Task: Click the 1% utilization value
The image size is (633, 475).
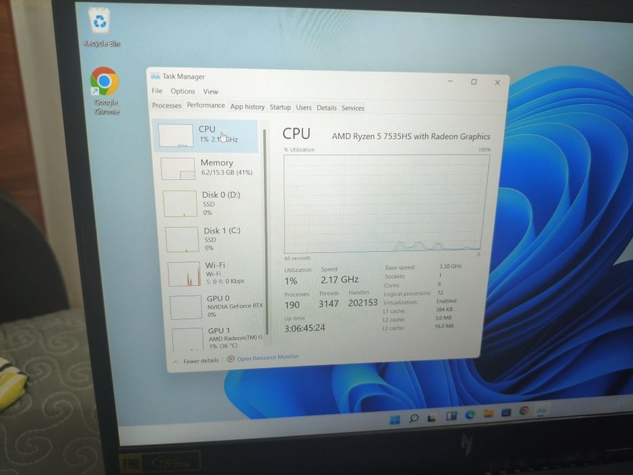Action: coord(290,281)
